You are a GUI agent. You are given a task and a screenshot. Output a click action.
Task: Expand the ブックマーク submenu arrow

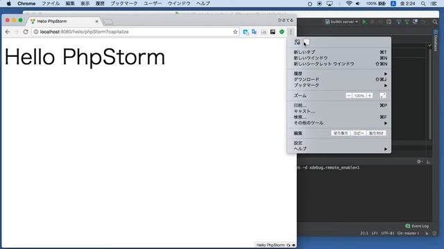pos(386,85)
